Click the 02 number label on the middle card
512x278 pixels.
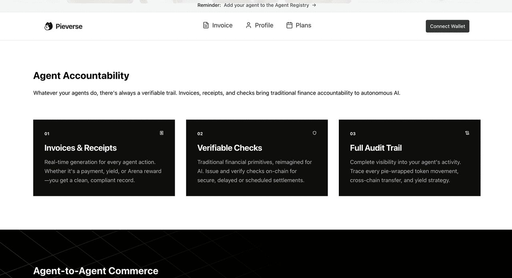click(200, 134)
